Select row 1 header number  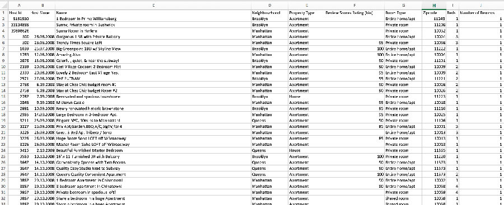(x=3, y=13)
